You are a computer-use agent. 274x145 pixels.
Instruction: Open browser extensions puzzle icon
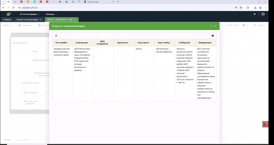coord(248,8)
